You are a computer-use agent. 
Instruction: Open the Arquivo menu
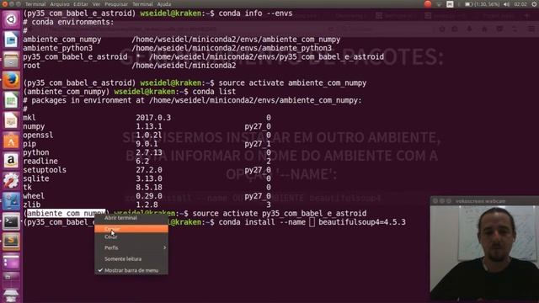click(x=60, y=4)
